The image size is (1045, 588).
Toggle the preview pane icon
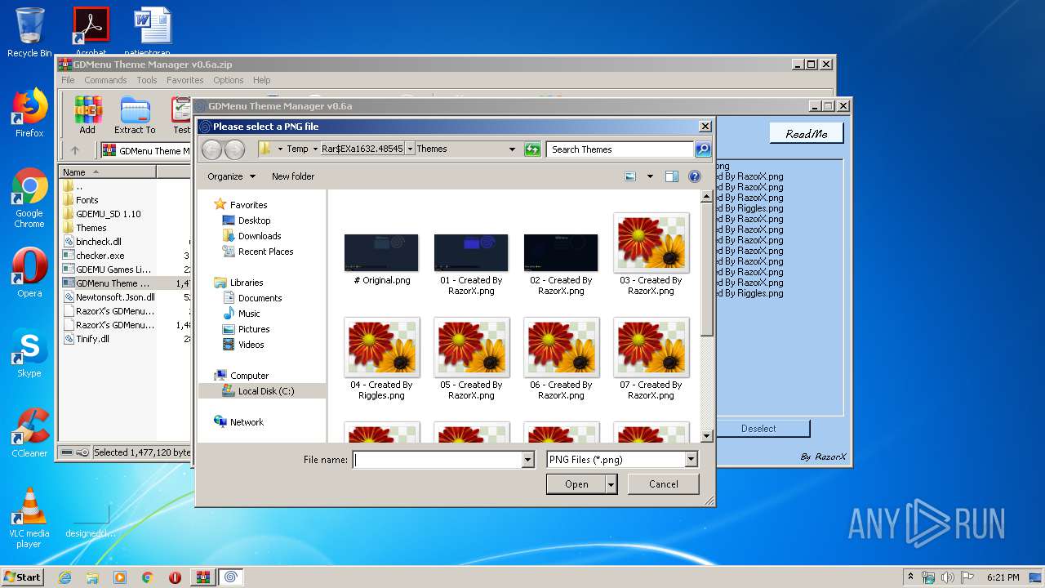672,176
